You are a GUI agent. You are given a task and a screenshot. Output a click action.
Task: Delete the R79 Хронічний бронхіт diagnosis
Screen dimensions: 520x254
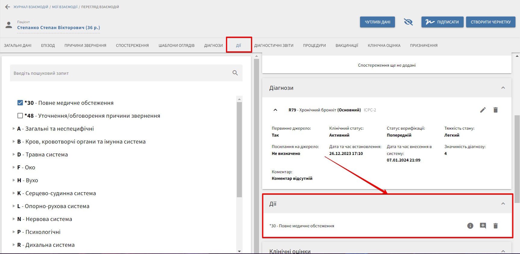[495, 110]
